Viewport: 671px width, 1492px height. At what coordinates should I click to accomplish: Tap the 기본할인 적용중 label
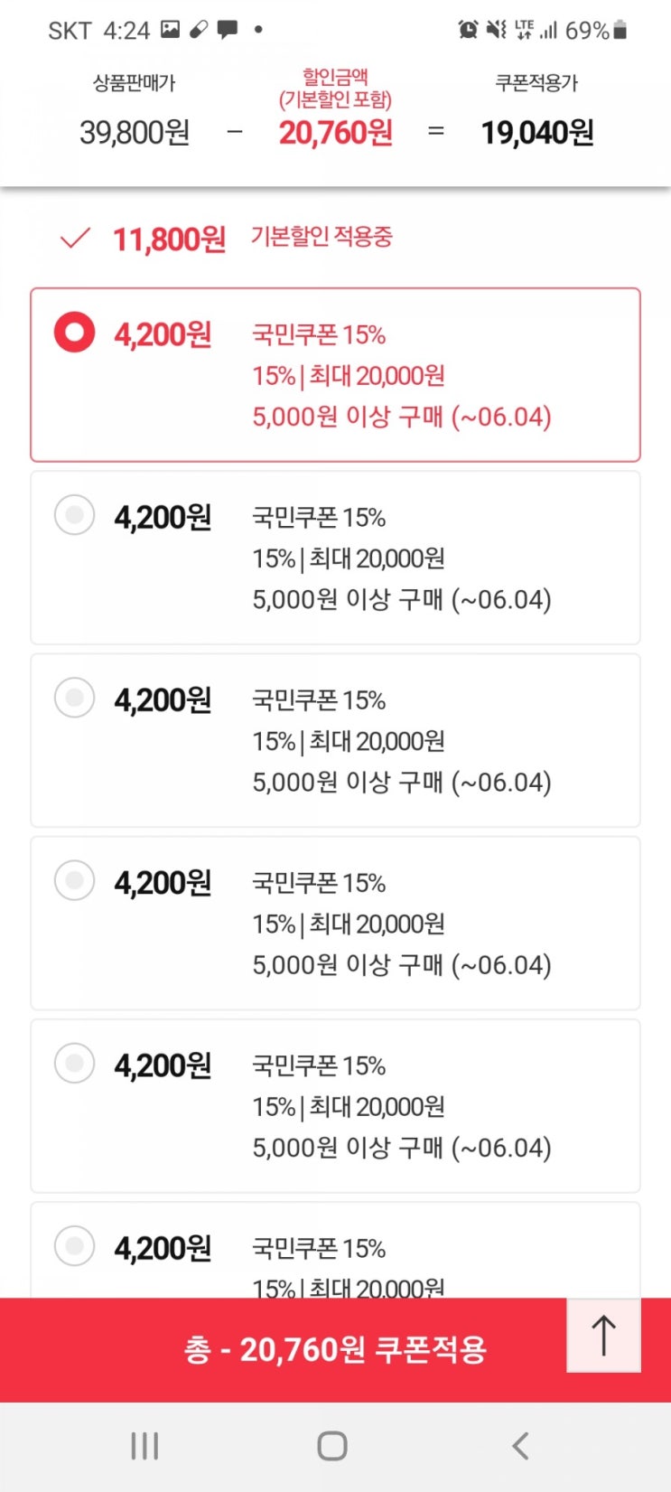click(322, 238)
